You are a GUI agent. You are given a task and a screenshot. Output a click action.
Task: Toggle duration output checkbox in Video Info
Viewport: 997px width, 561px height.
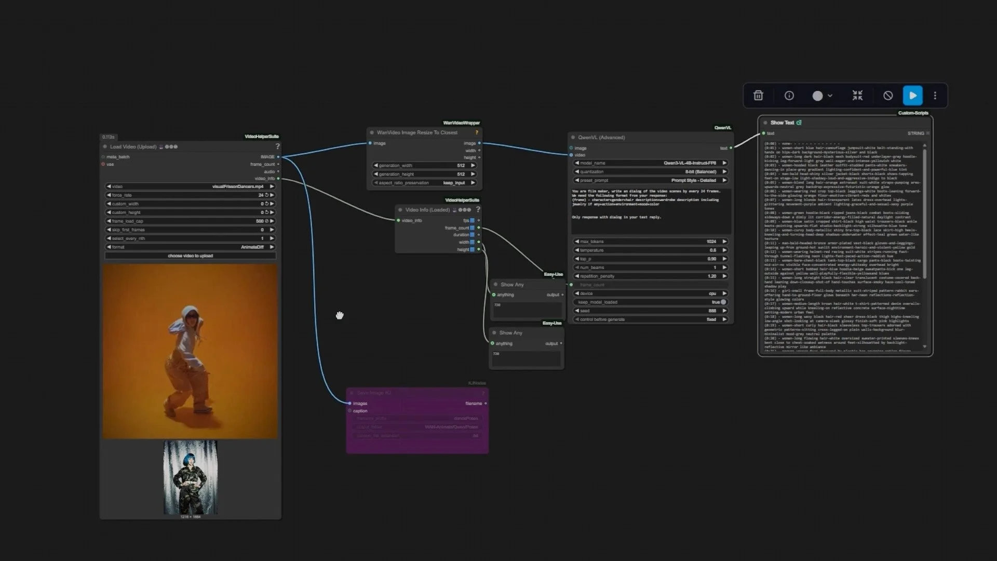[x=472, y=235]
